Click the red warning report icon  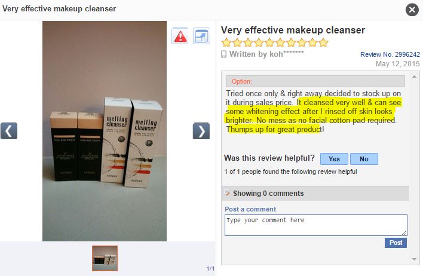tap(180, 36)
